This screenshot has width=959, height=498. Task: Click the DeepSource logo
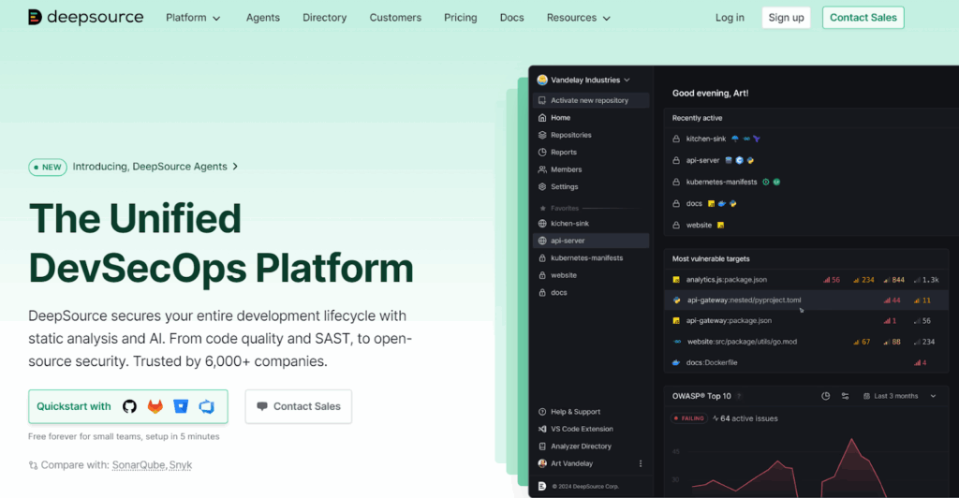(85, 17)
